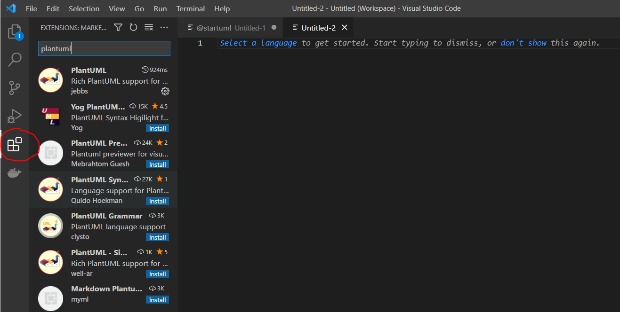Open the Source Control view
This screenshot has width=620, height=312.
[15, 87]
